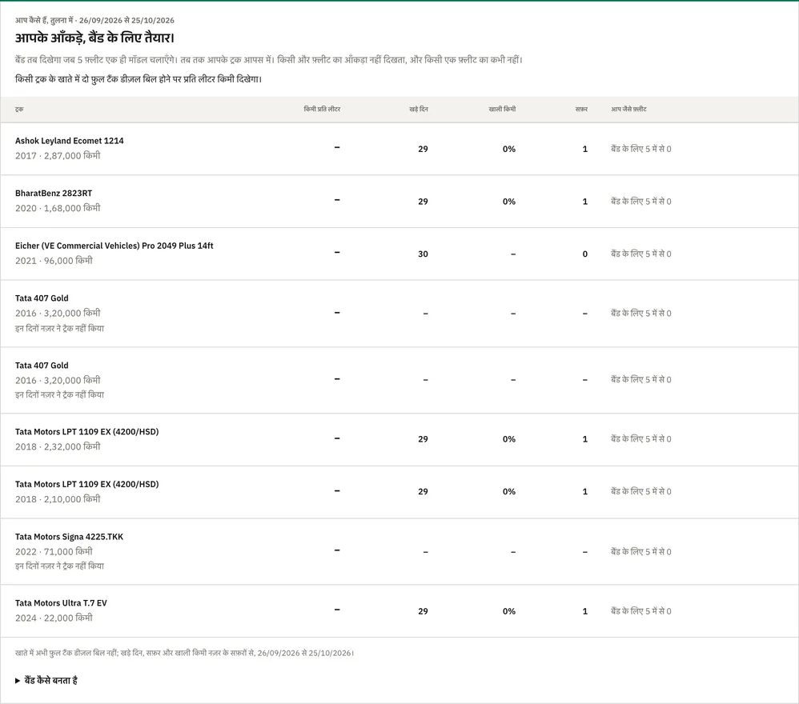Select the 0% value in the 2,10,000 किमी LPT row
799x704 pixels.
[509, 491]
